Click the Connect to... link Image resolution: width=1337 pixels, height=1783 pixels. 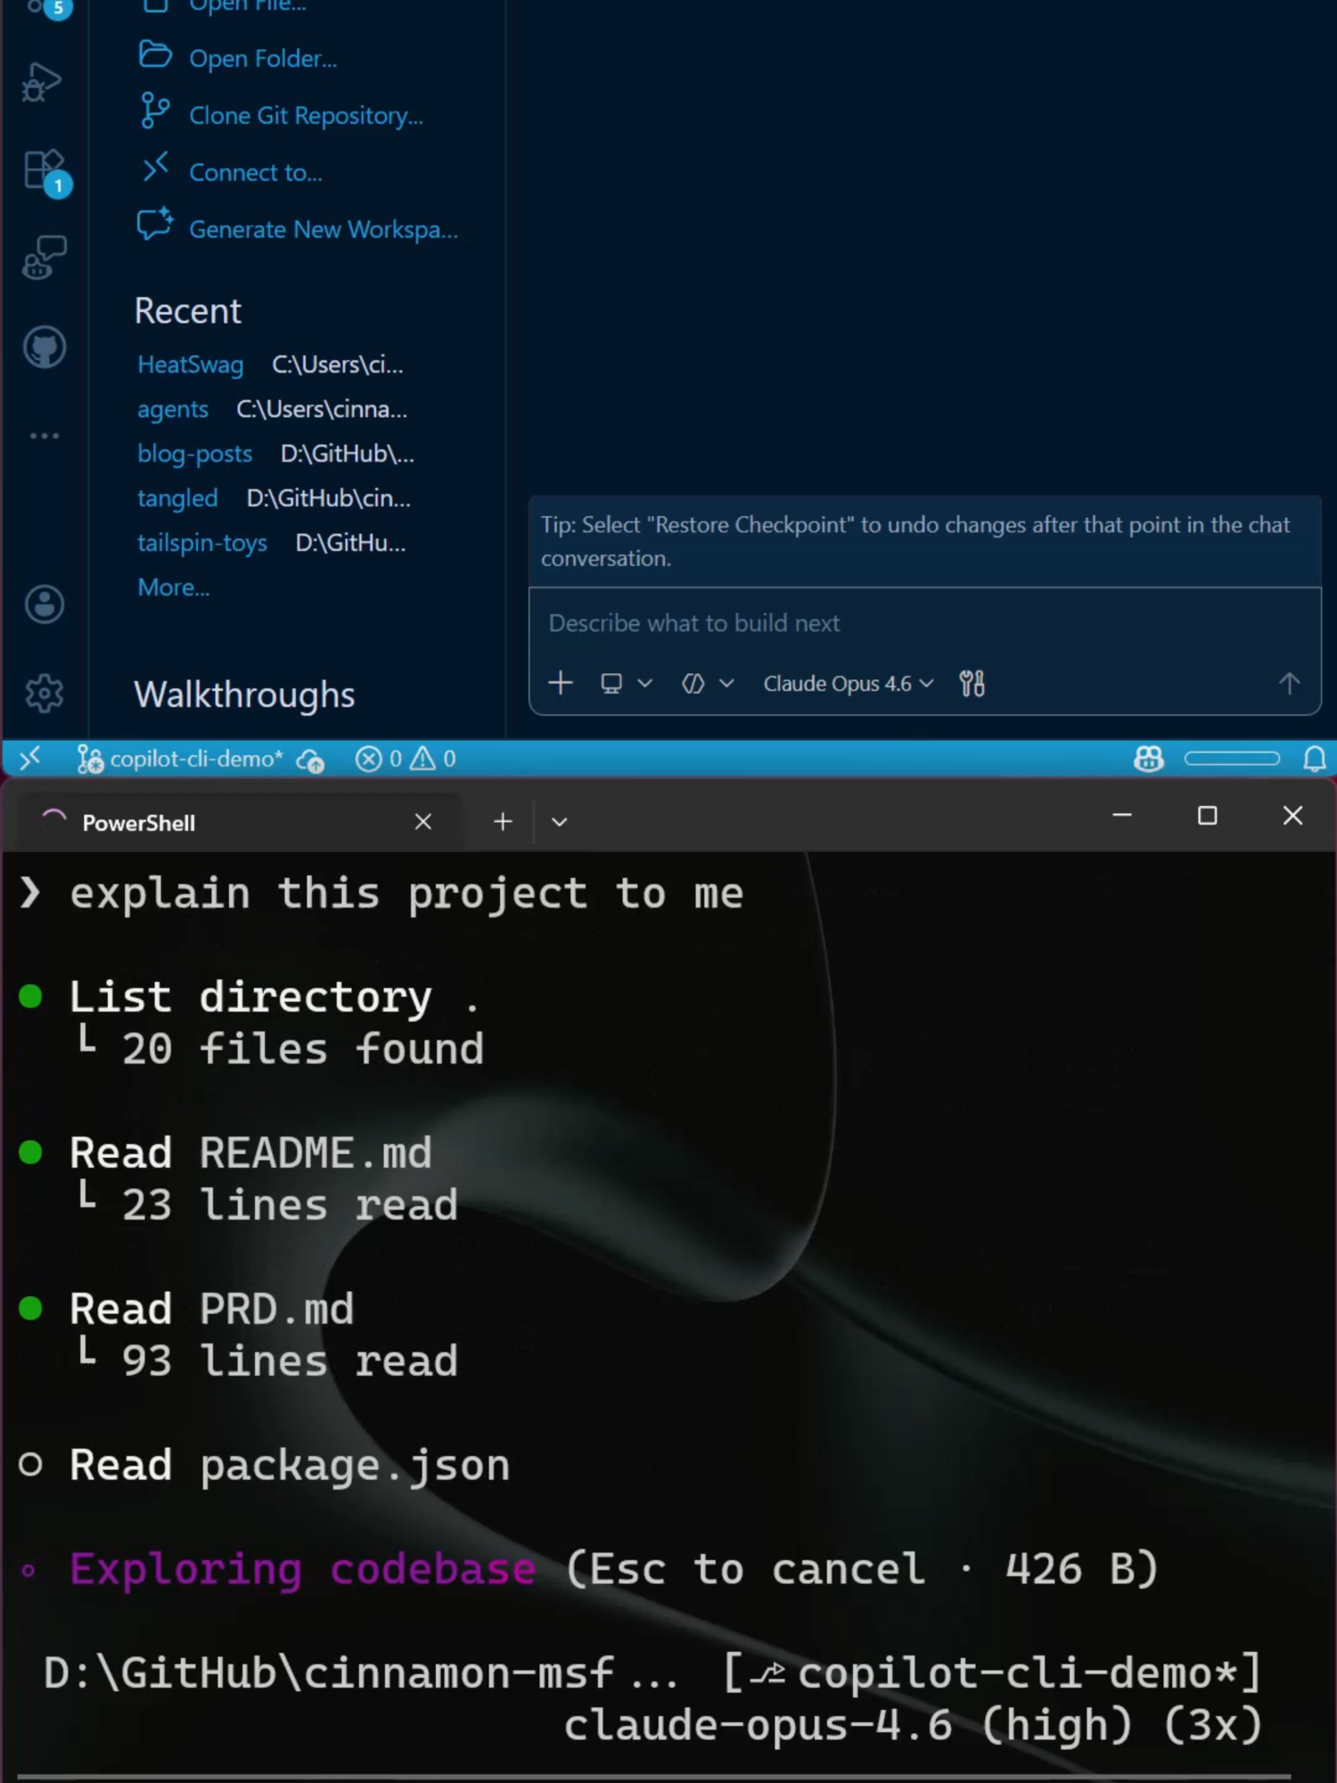(256, 173)
